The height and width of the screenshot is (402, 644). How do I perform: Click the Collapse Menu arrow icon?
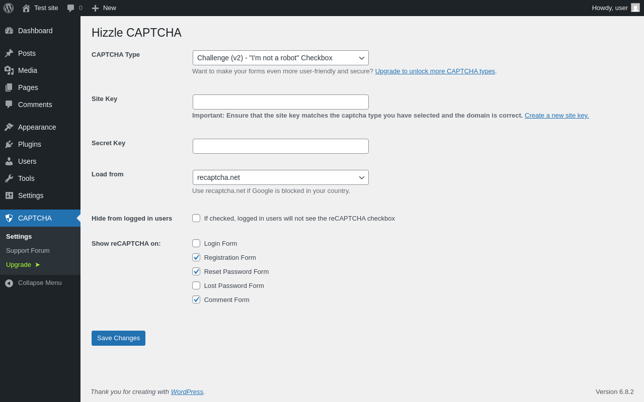point(9,283)
